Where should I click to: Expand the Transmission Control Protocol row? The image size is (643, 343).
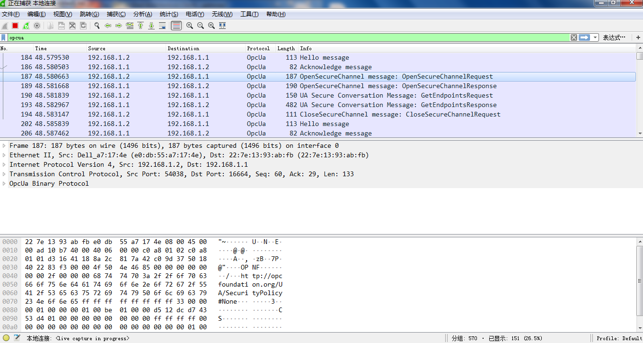[x=4, y=174]
